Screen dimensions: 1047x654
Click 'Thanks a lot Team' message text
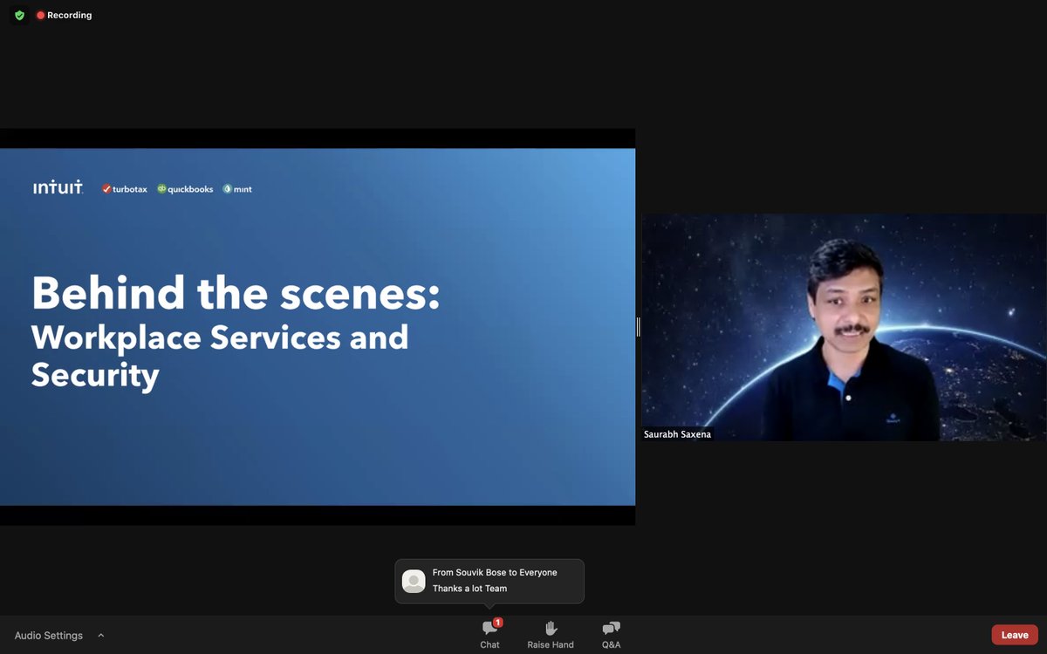[469, 589]
